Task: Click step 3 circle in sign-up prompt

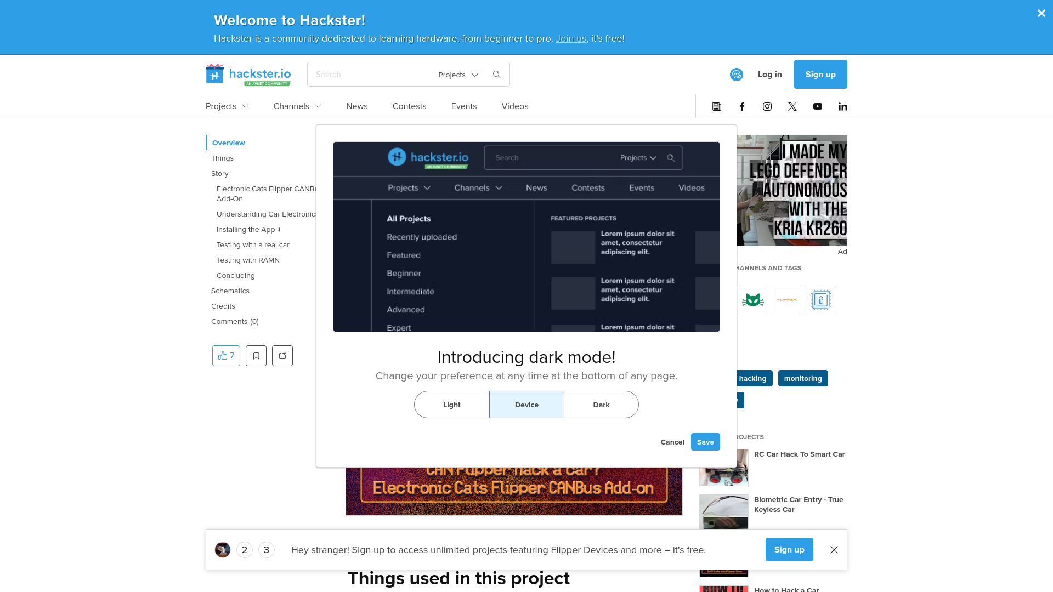Action: (x=267, y=550)
